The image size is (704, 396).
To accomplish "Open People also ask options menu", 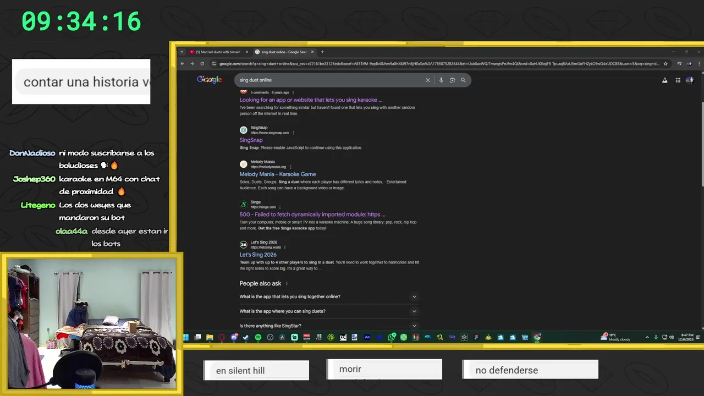I will click(x=287, y=284).
